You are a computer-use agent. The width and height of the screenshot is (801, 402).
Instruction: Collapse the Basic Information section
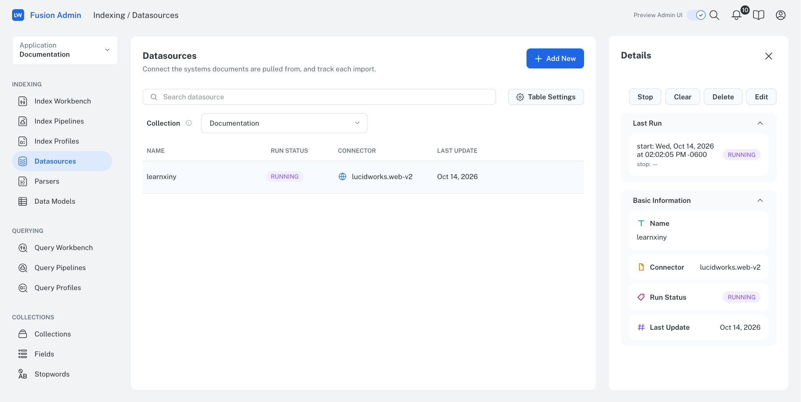point(760,200)
